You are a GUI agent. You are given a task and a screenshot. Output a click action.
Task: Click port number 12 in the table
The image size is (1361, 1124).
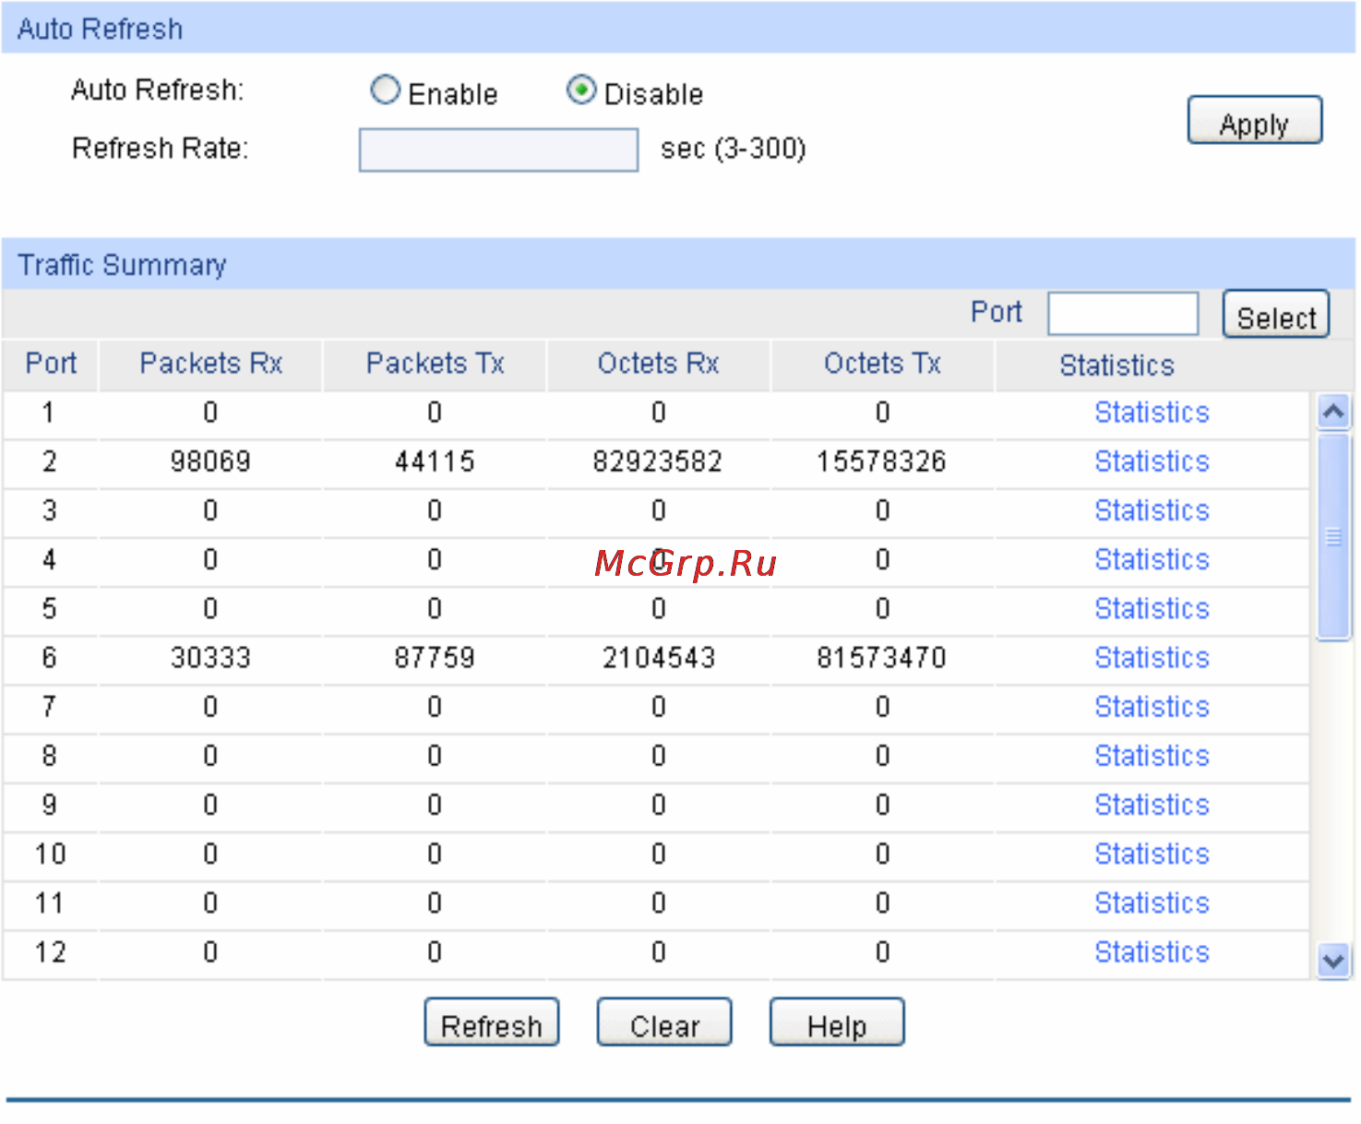pyautogui.click(x=50, y=952)
